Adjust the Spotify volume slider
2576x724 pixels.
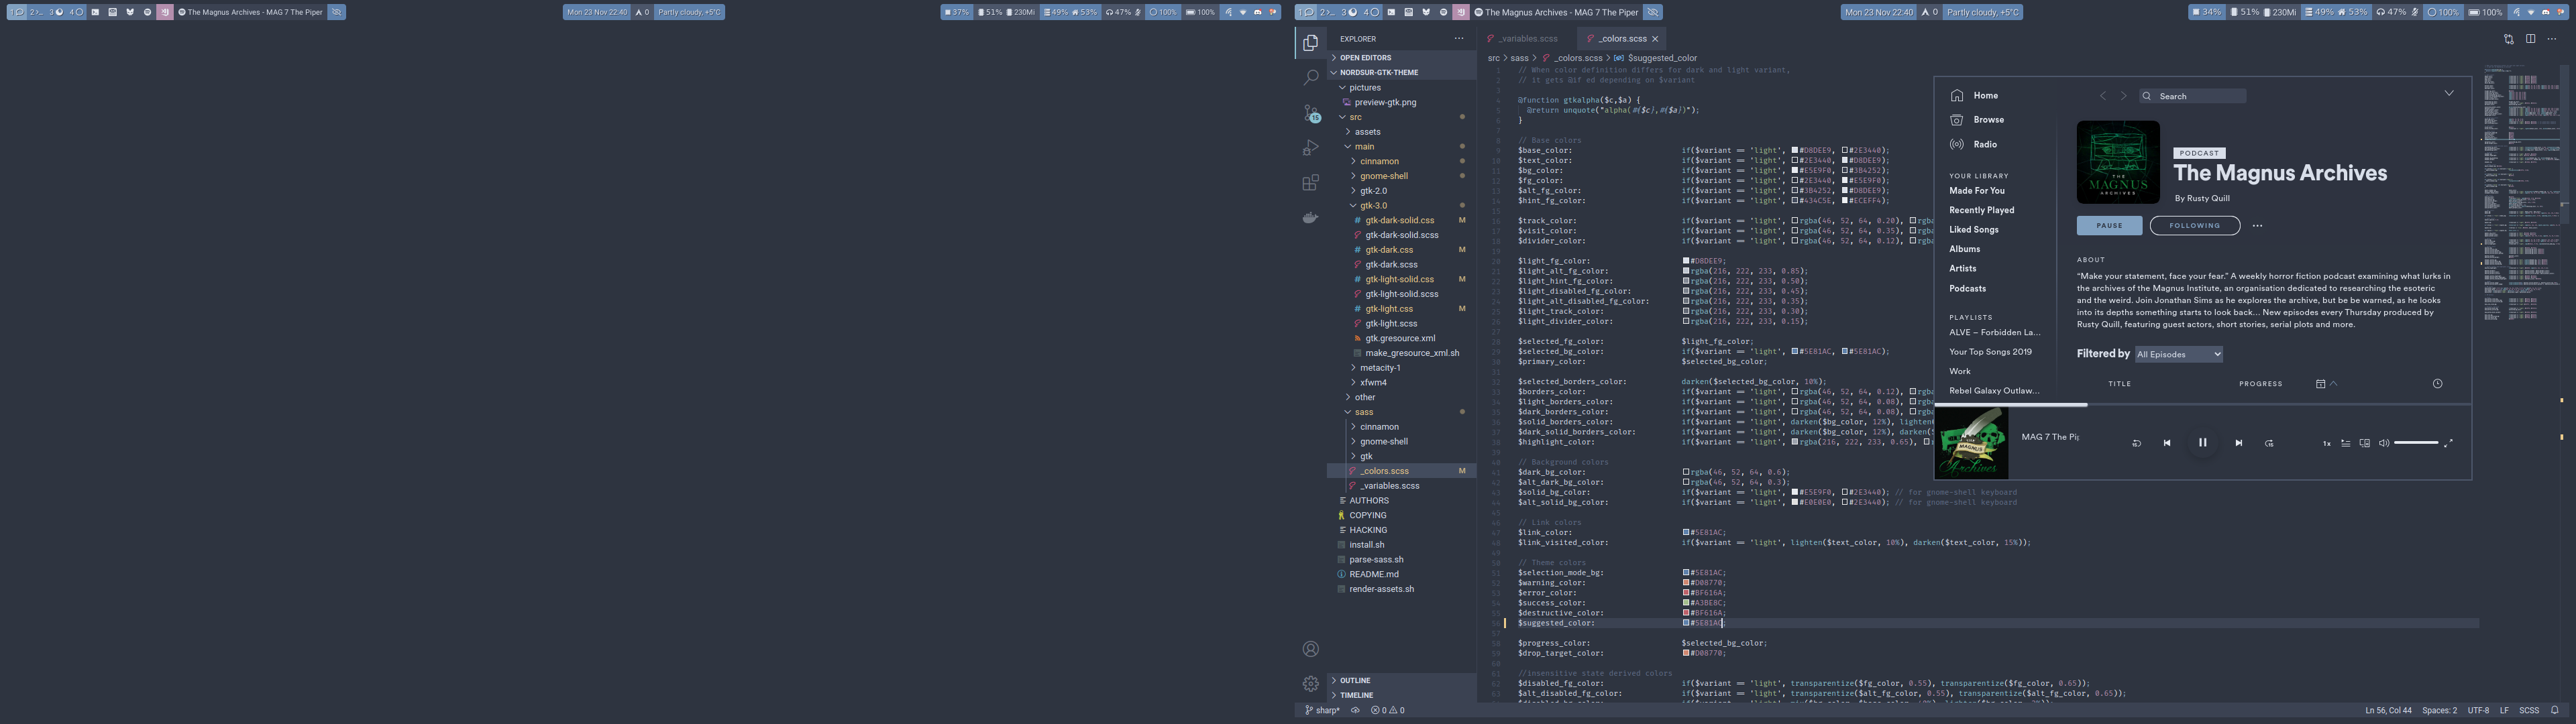pyautogui.click(x=2416, y=443)
